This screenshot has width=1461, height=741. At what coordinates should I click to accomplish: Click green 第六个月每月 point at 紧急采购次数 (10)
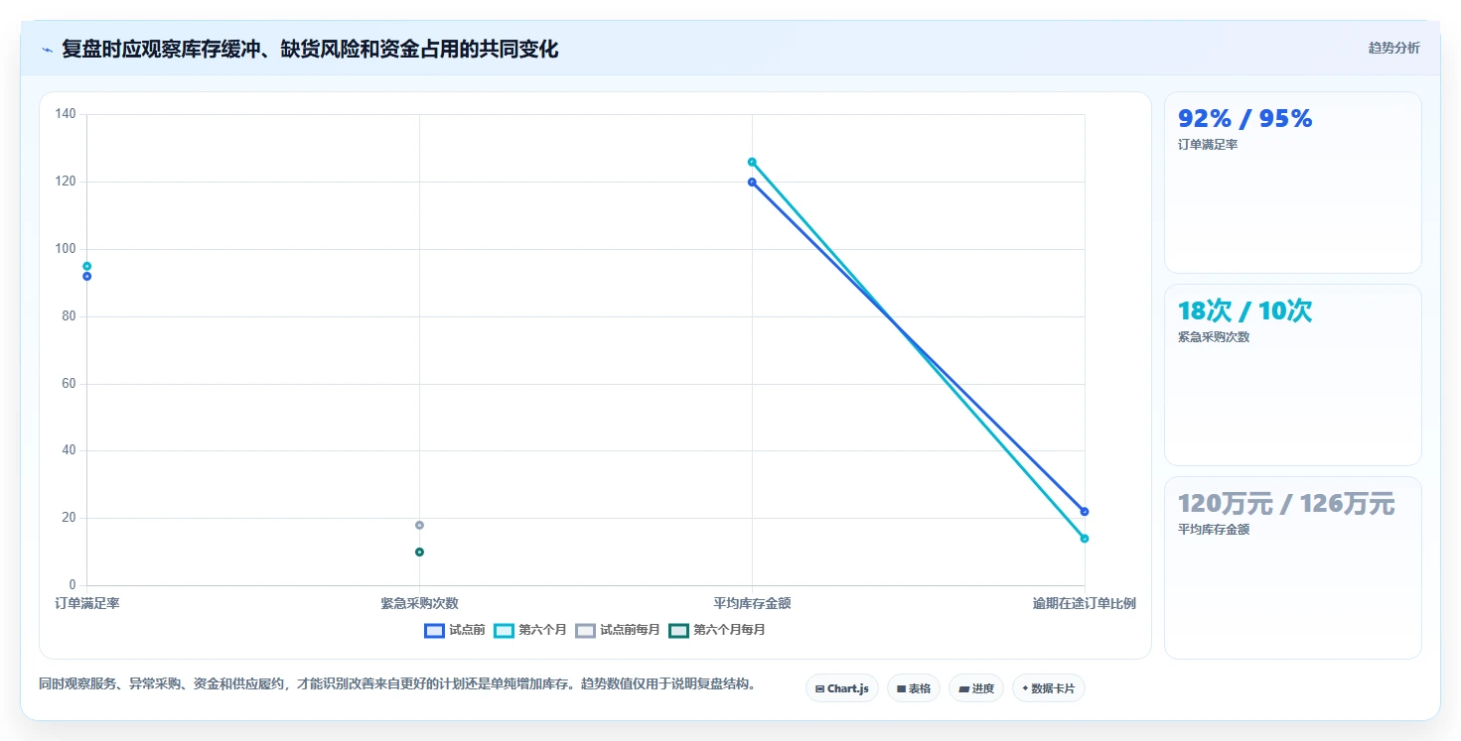(419, 552)
